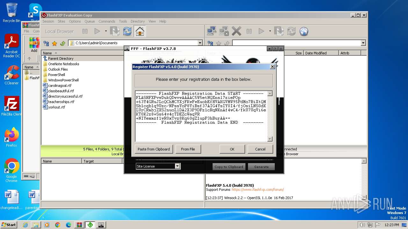
Task: Click the remote Refresh icon
Action: click(291, 31)
